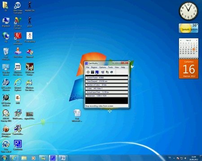Select the blue CamStudio desktop shortcut

click(x=18, y=145)
